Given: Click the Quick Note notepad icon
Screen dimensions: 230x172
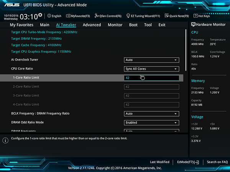Looking at the screenshot, I should [167, 16].
